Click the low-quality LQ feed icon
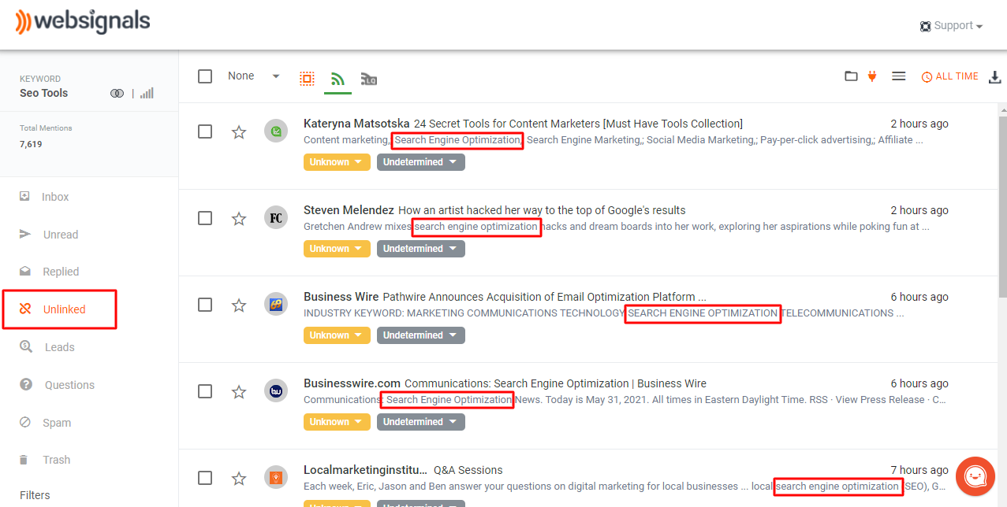 [x=368, y=78]
